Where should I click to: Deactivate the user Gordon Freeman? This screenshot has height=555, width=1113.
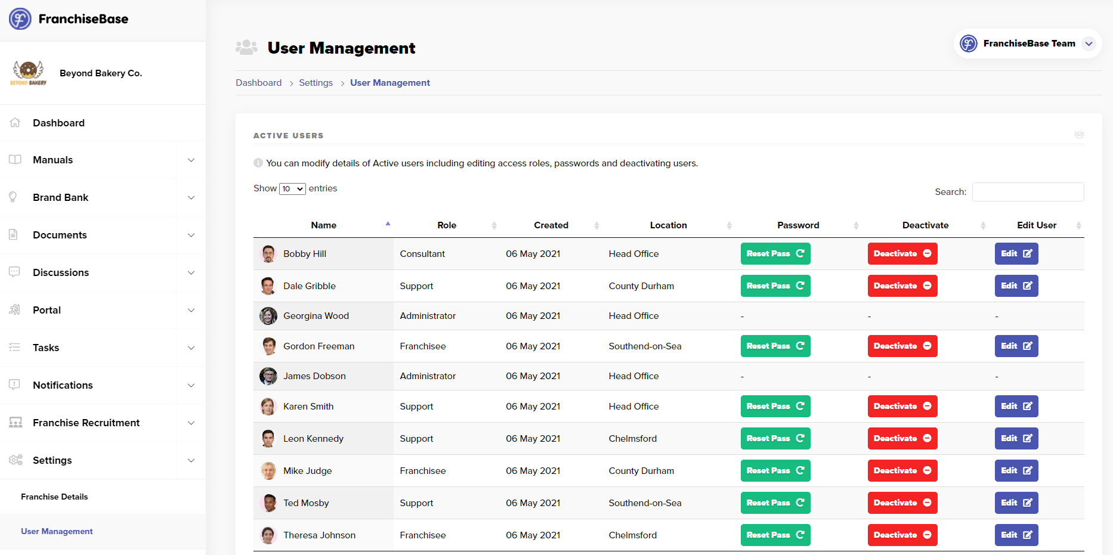click(902, 346)
